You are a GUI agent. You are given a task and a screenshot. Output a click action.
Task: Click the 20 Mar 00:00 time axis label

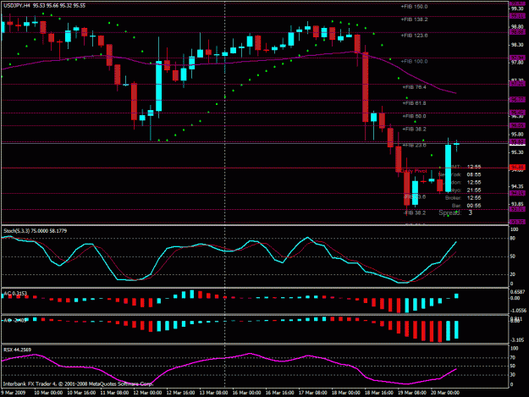click(x=445, y=393)
